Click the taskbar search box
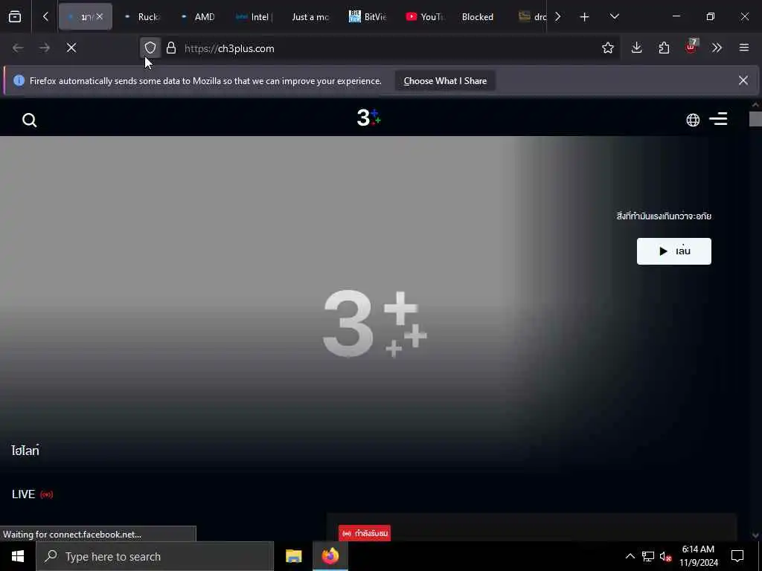Viewport: 762px width, 571px height. (155, 556)
